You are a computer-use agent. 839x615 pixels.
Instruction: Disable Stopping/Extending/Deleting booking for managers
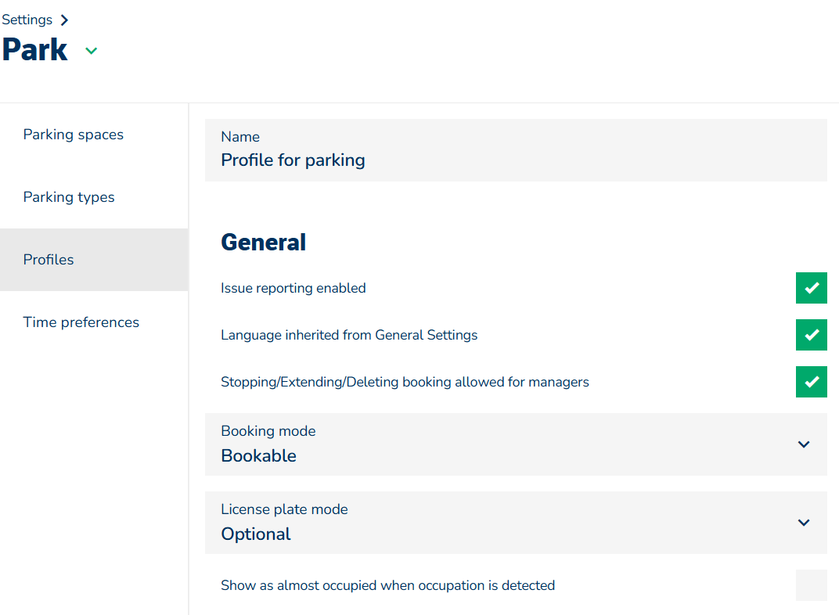[x=811, y=382]
